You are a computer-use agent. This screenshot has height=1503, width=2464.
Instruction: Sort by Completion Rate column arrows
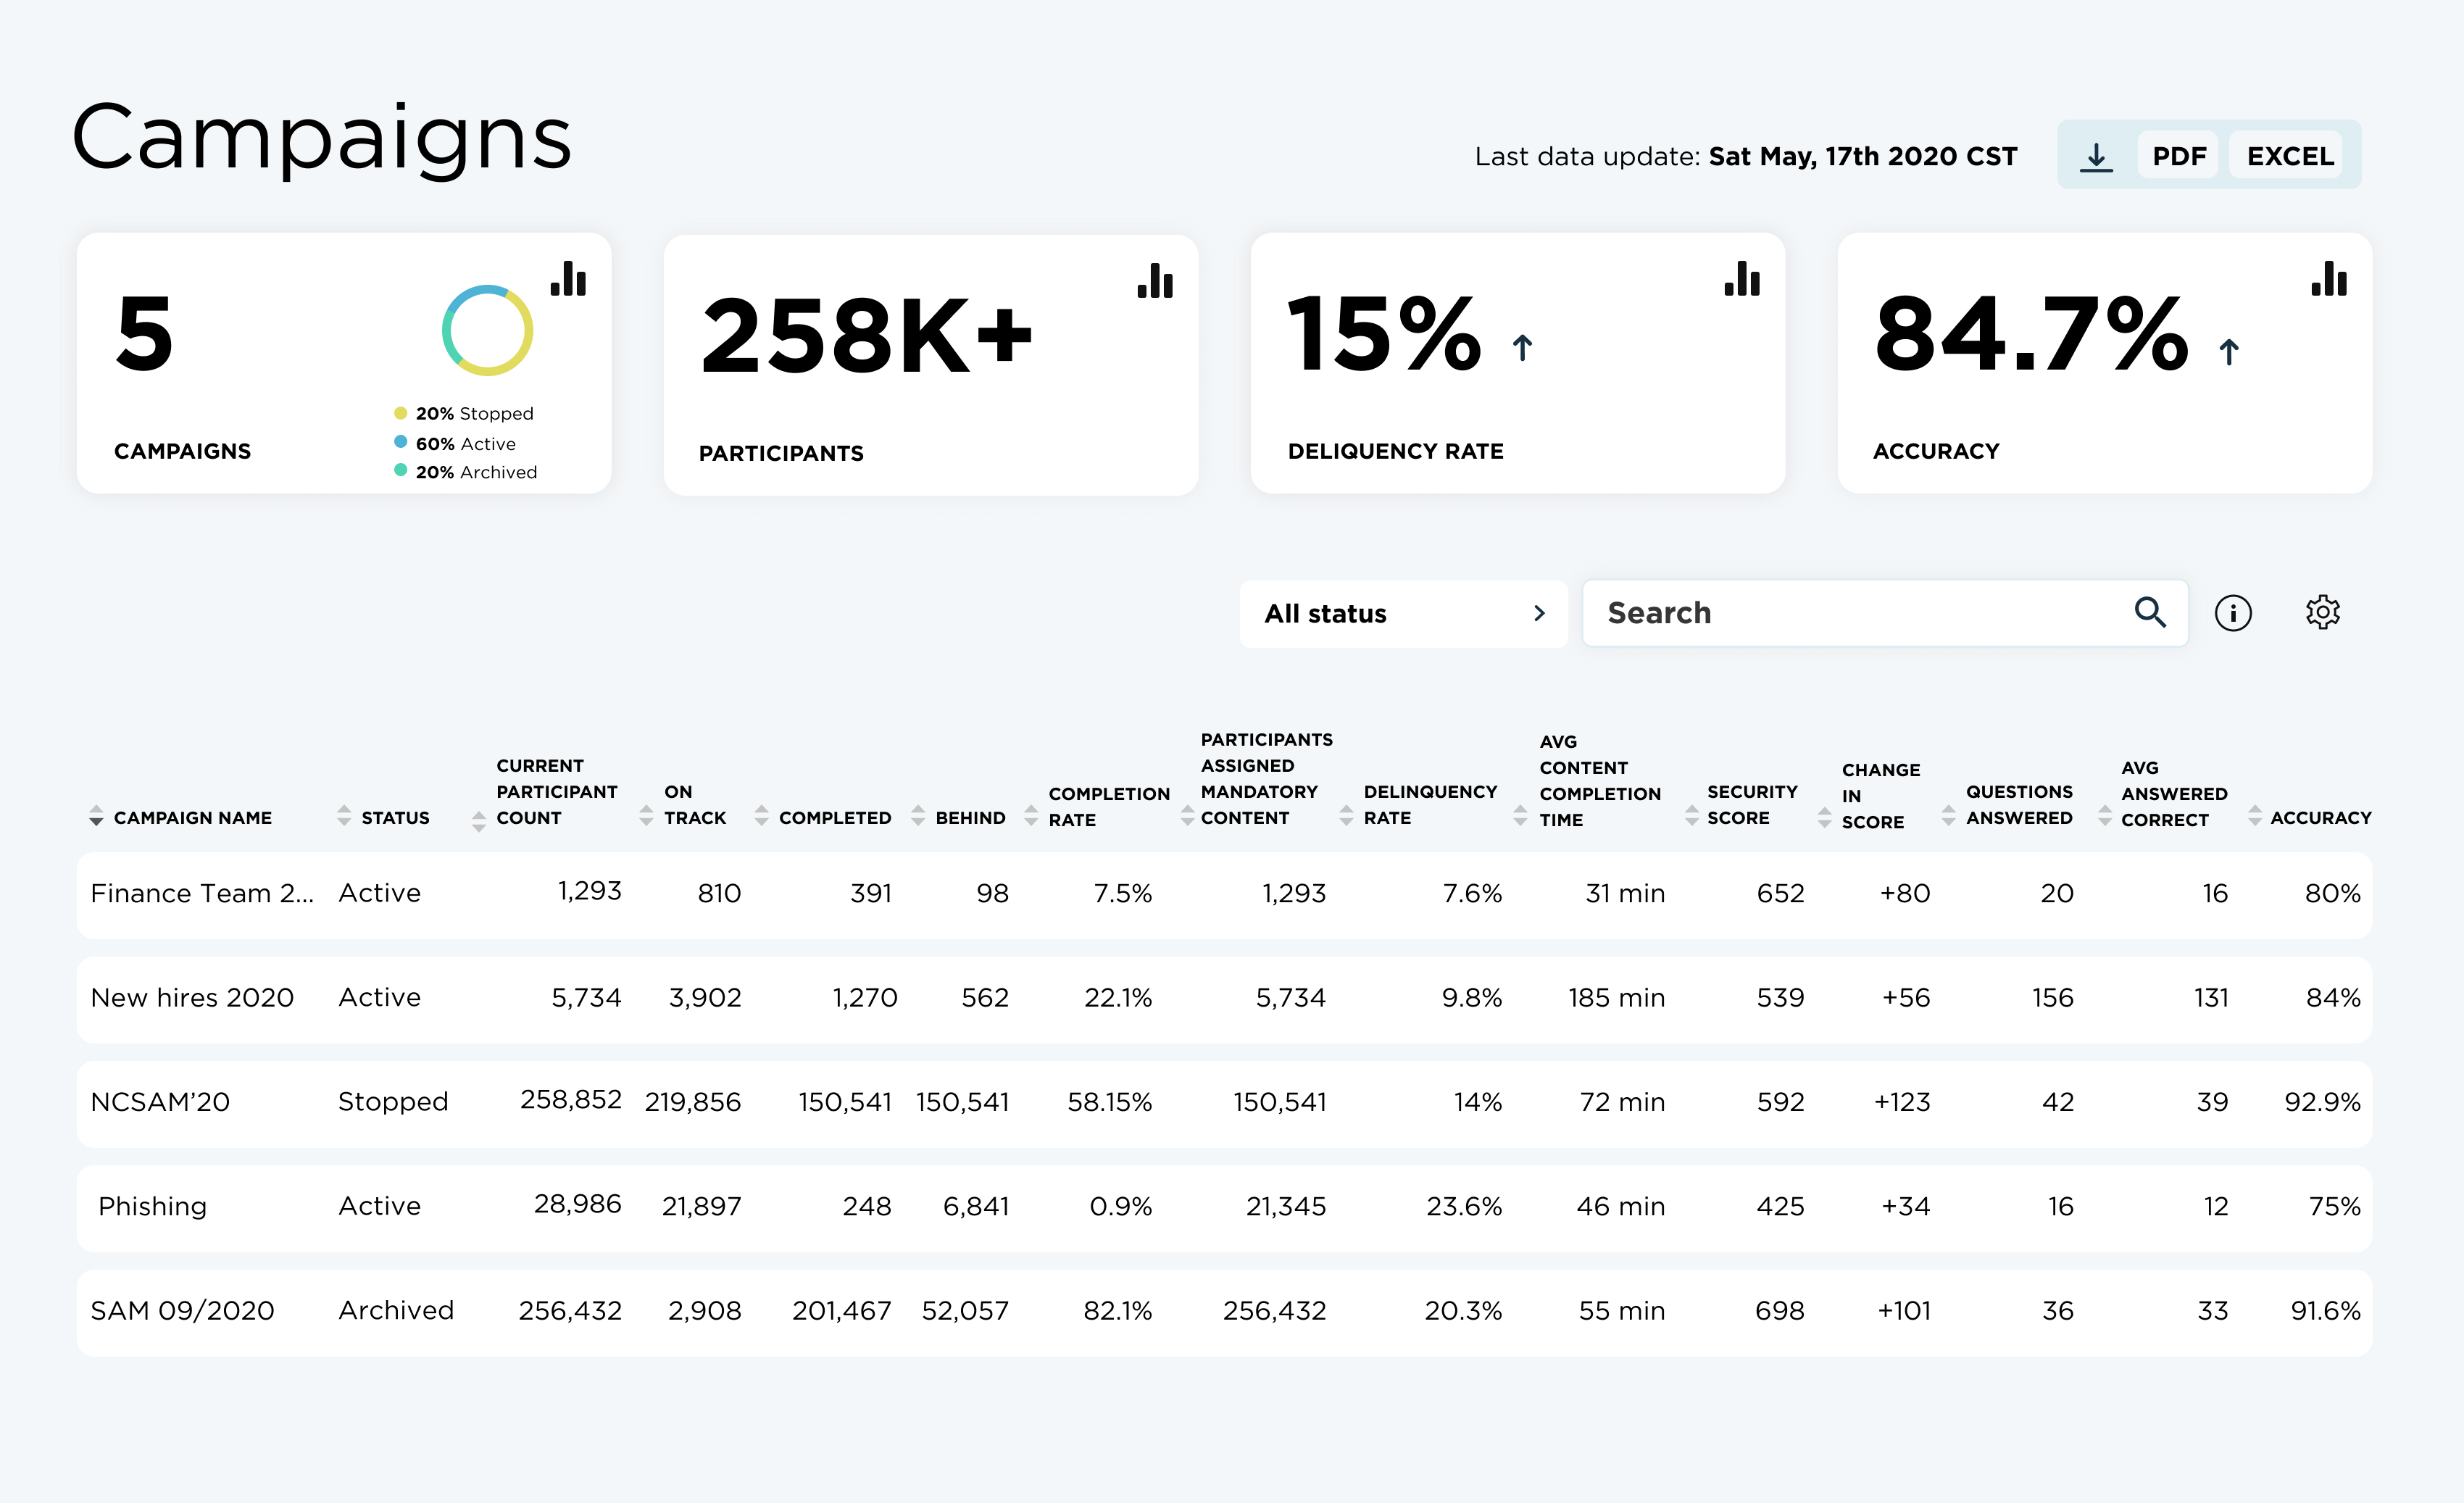click(1031, 816)
